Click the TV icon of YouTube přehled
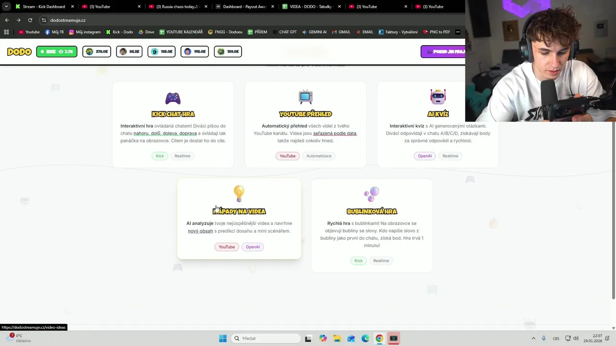Image resolution: width=616 pixels, height=346 pixels. 306,97
